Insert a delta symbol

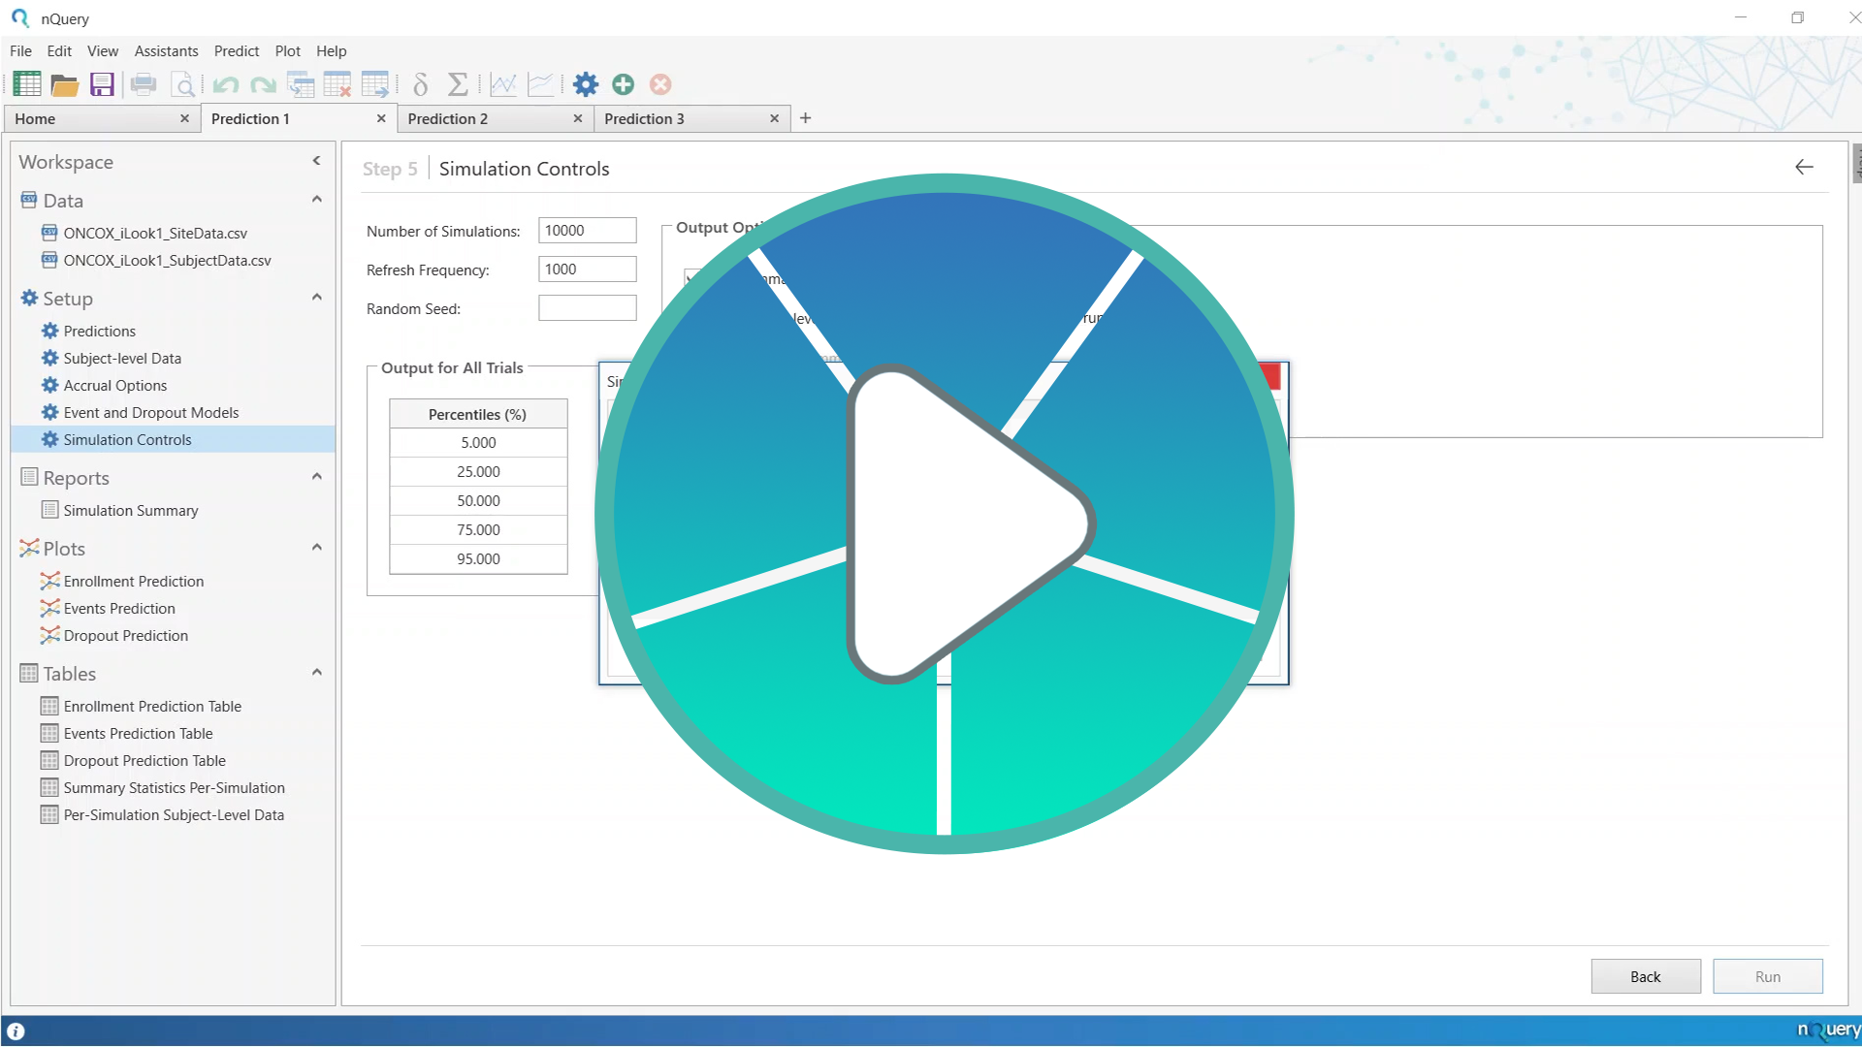pos(420,84)
